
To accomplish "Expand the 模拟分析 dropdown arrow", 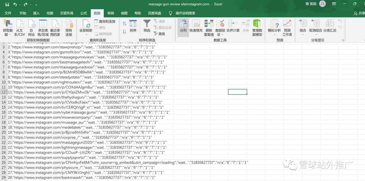I will 274,35.
